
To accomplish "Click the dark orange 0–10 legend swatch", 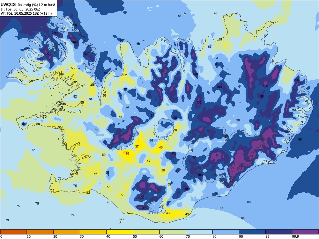I will click(x=14, y=232).
